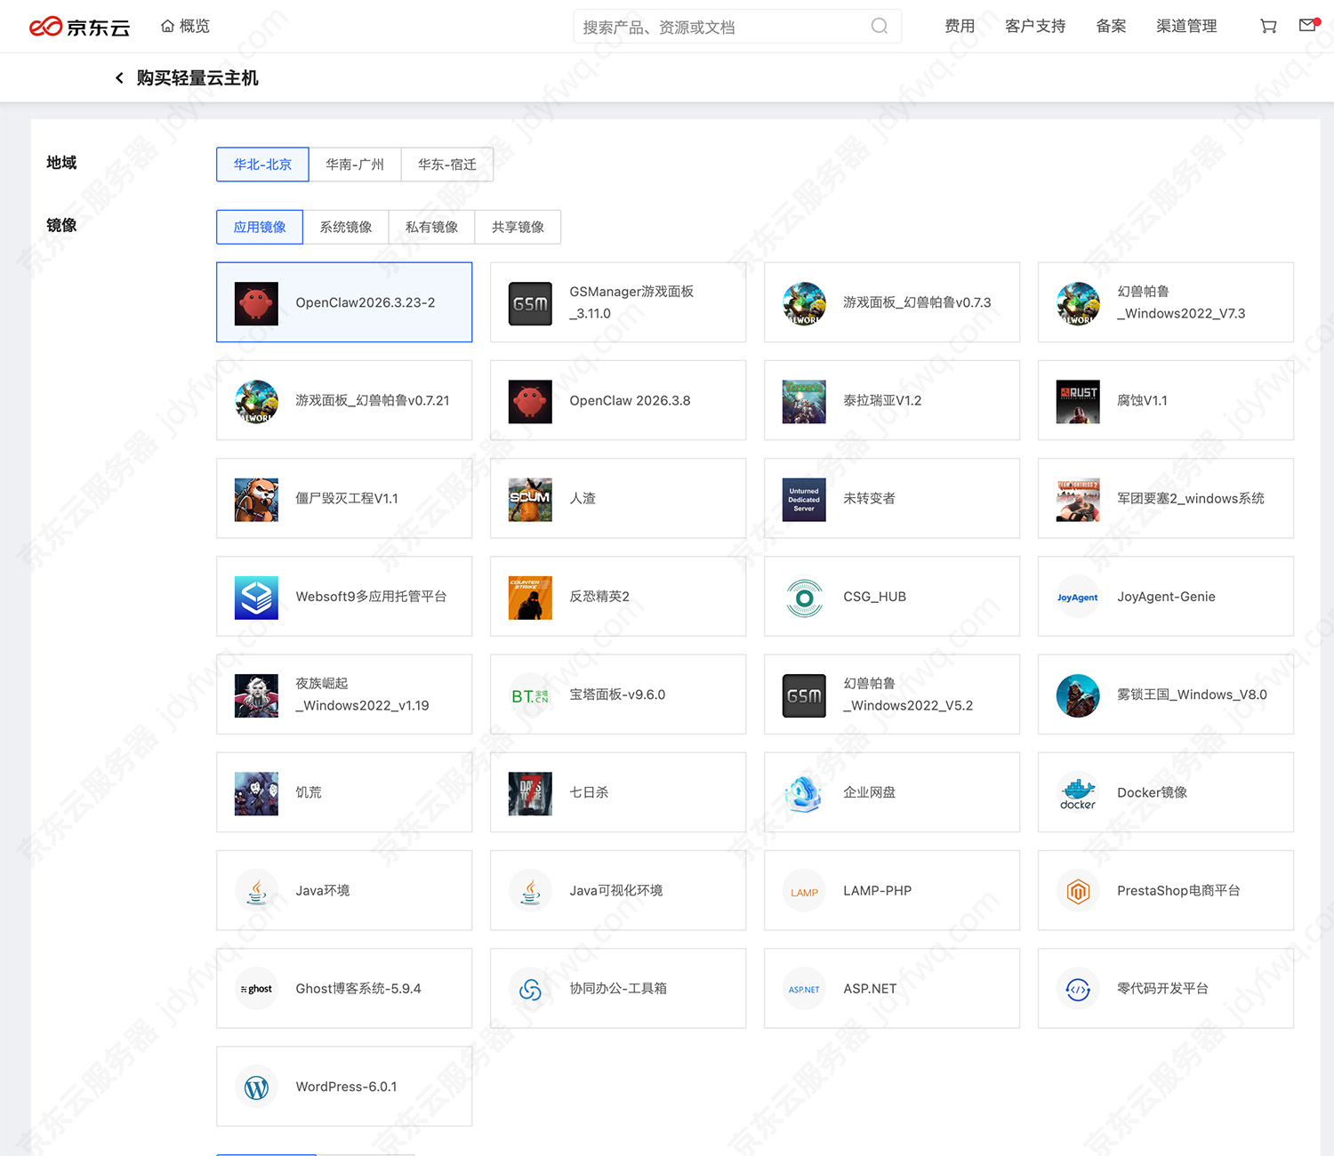Choose the 反恐精英2 Counter-Strike icon
This screenshot has width=1334, height=1156.
530,598
